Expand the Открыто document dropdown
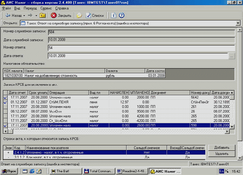Image resolution: width=243 pixels, height=175 pixels. tap(238, 23)
